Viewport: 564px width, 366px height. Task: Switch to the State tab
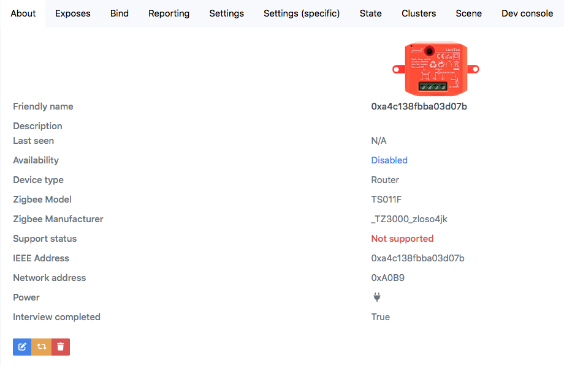[x=370, y=13]
